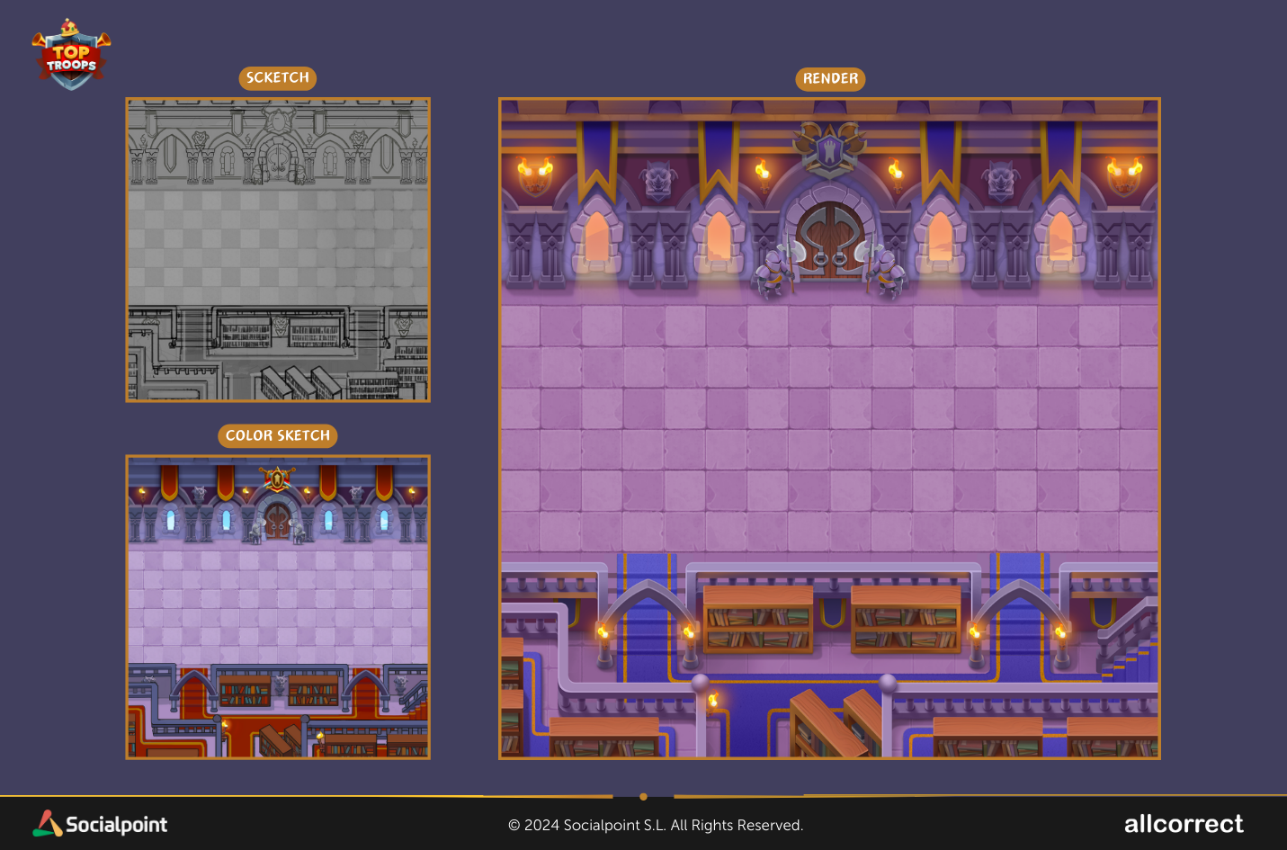This screenshot has height=850, width=1287.
Task: Click the crest emblem above the render door
Action: (830, 148)
